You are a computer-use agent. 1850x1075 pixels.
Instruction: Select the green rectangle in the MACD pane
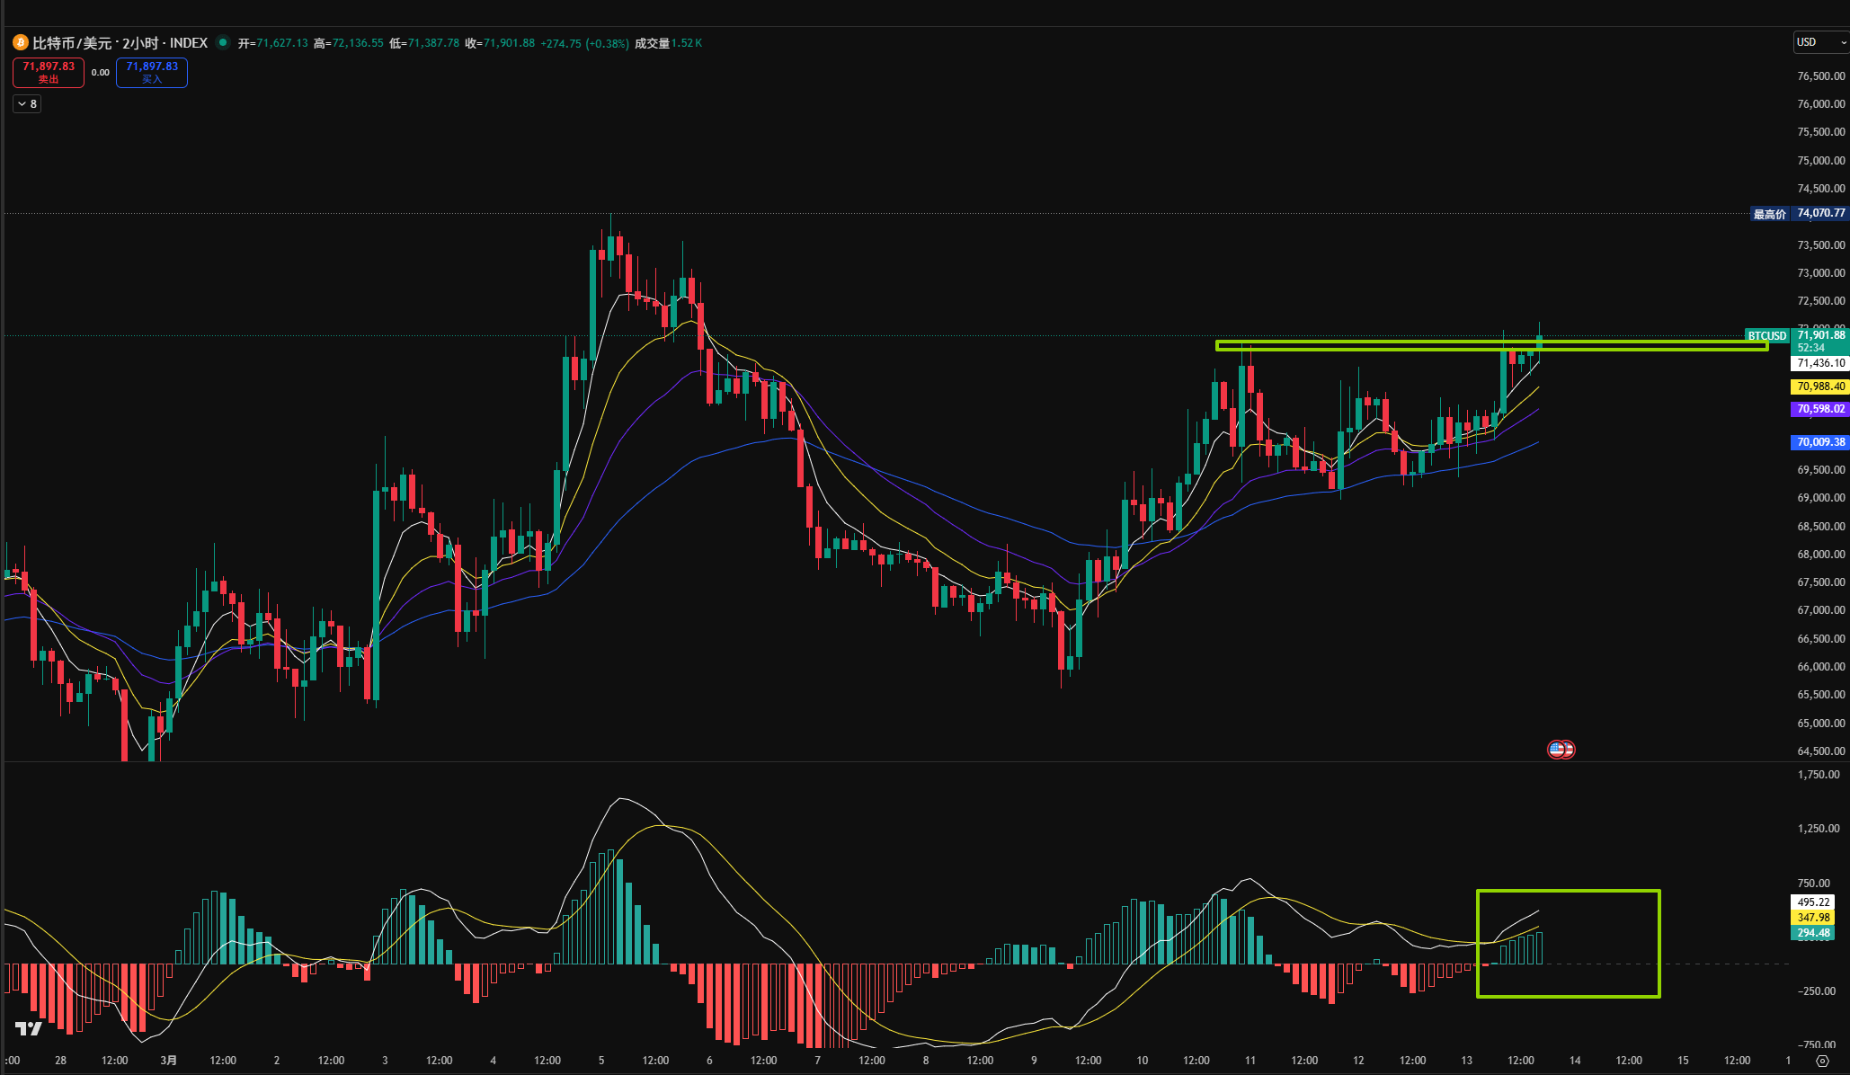click(1569, 891)
